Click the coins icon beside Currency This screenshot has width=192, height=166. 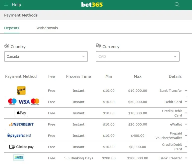click(x=98, y=45)
